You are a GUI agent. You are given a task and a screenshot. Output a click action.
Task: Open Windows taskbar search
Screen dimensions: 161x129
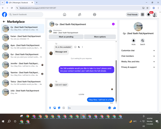(9, 121)
